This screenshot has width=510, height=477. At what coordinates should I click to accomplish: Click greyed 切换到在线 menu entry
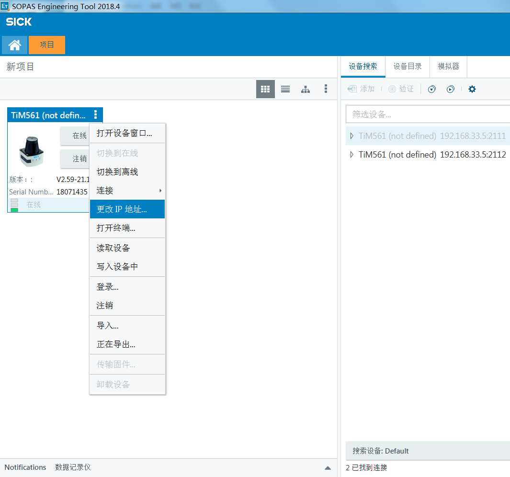pos(127,153)
